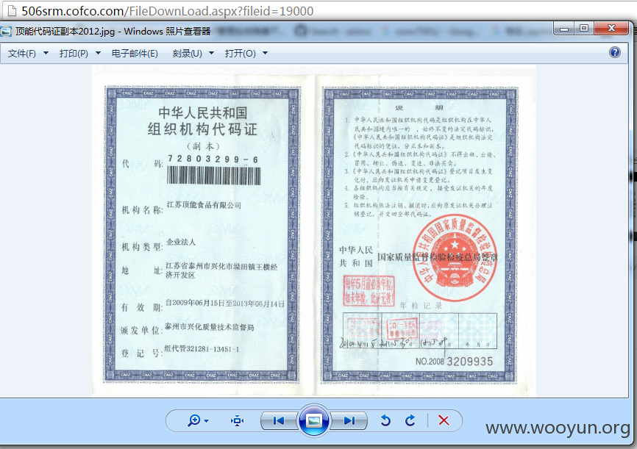Screen dimensions: 637x449
Task: Fit image to actual size
Action: click(x=237, y=421)
